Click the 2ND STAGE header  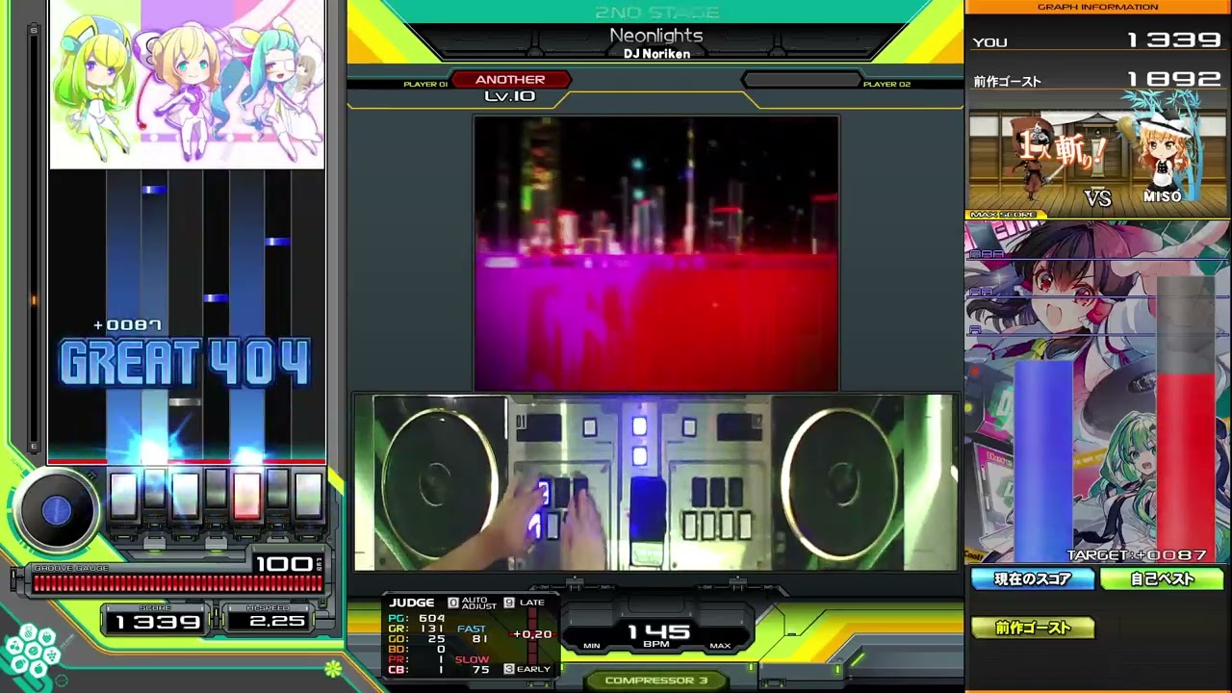[656, 13]
